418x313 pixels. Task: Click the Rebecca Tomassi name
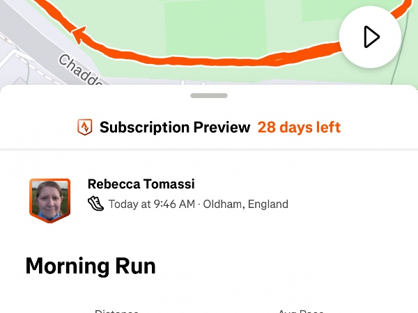(x=141, y=184)
